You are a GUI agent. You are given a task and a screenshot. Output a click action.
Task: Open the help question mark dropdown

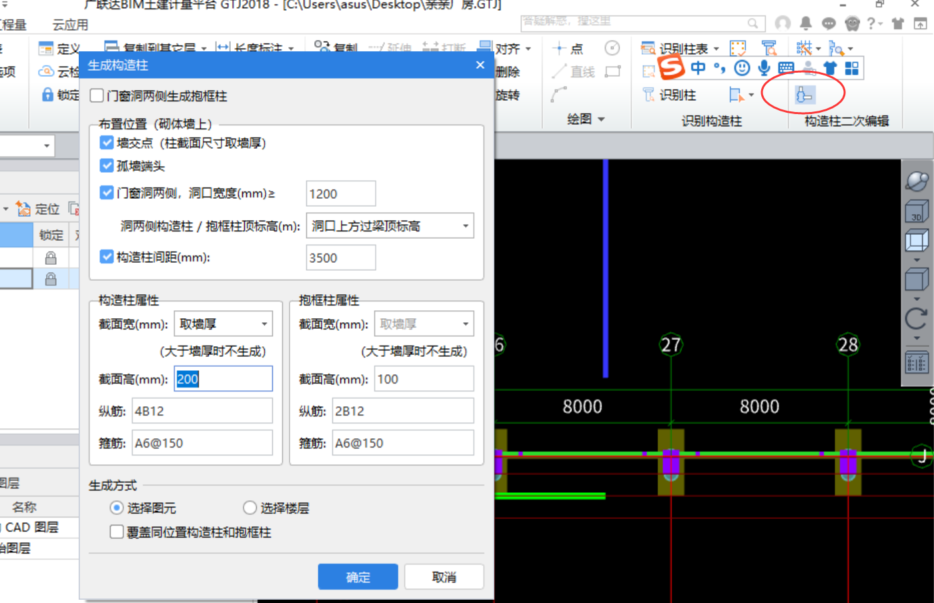(875, 23)
